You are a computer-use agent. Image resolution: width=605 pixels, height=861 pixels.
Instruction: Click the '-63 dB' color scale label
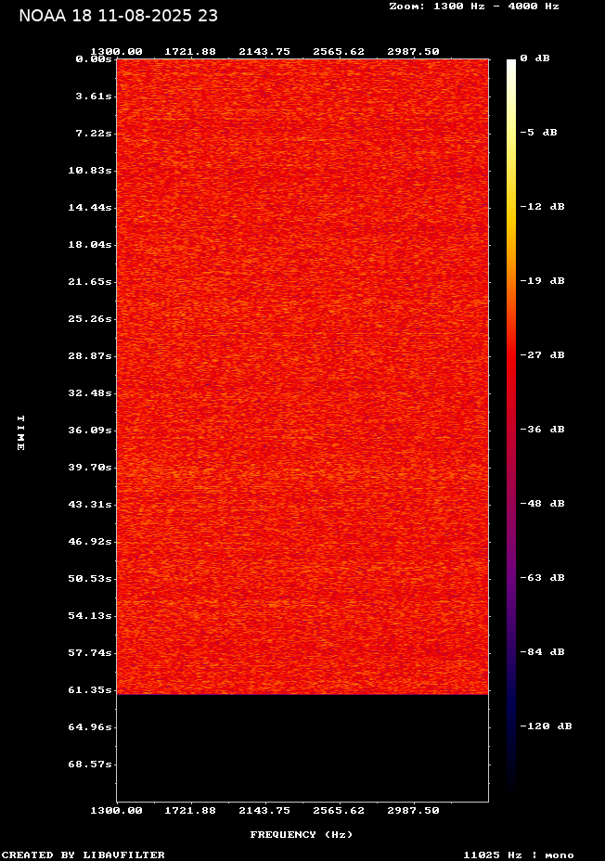tap(543, 578)
